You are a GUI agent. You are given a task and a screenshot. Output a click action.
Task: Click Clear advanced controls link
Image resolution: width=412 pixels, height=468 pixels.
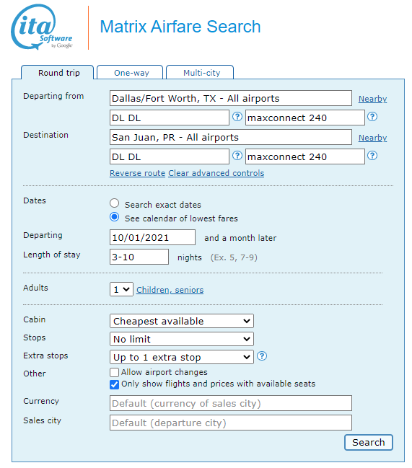(216, 173)
